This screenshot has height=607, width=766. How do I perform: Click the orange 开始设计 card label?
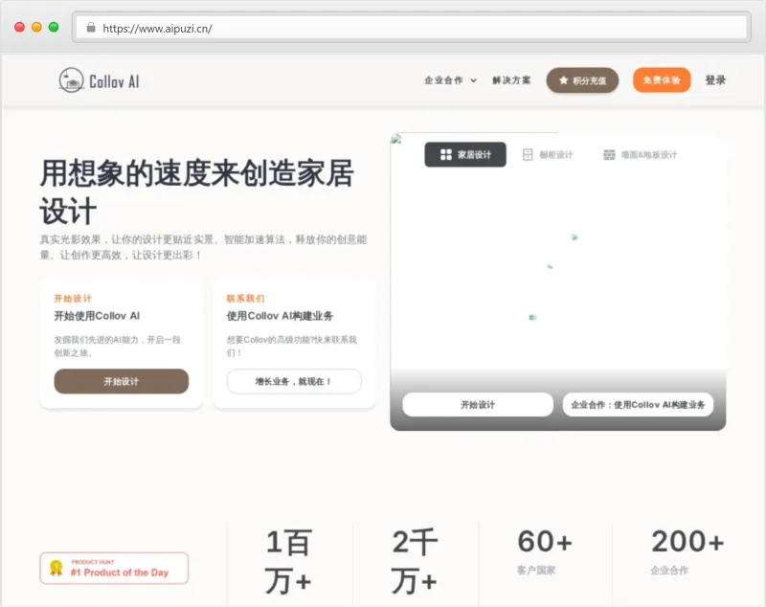tap(73, 299)
